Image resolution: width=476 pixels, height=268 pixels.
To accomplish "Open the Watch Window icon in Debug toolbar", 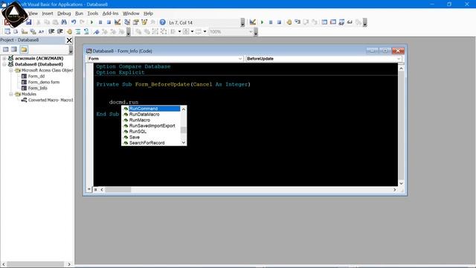I will click(341, 22).
